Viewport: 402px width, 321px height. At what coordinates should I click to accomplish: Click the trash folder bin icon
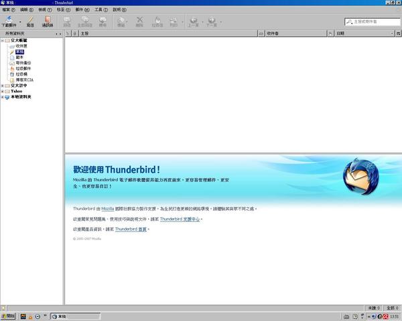click(12, 74)
